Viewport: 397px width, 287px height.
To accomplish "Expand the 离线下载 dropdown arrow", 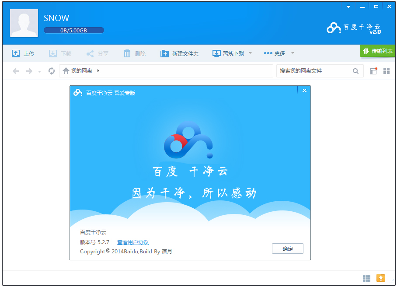I will [x=250, y=53].
